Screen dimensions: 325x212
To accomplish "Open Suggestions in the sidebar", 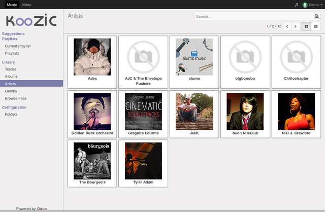I will pyautogui.click(x=13, y=33).
